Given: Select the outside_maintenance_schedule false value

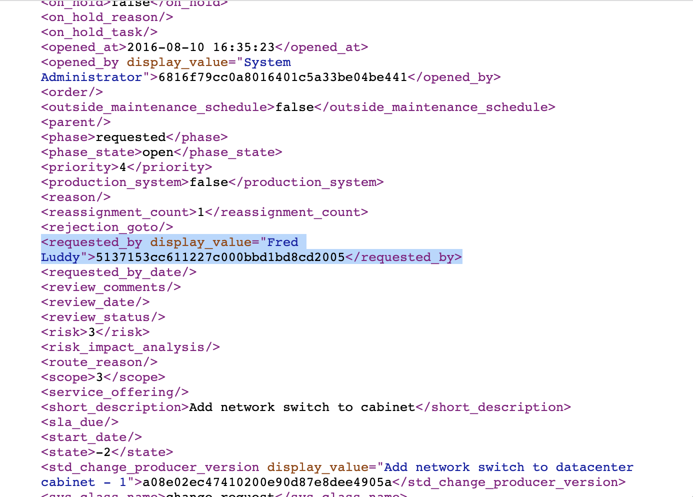Looking at the screenshot, I should click(294, 107).
